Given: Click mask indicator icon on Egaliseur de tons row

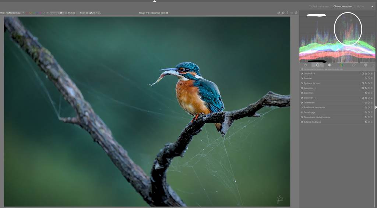Looking at the screenshot, I should pos(363,83).
